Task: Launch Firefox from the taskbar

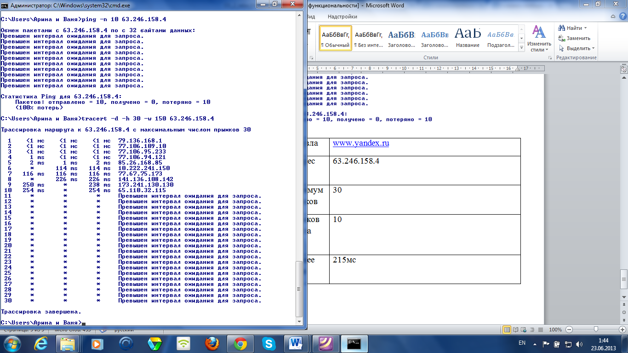Action: [x=212, y=343]
